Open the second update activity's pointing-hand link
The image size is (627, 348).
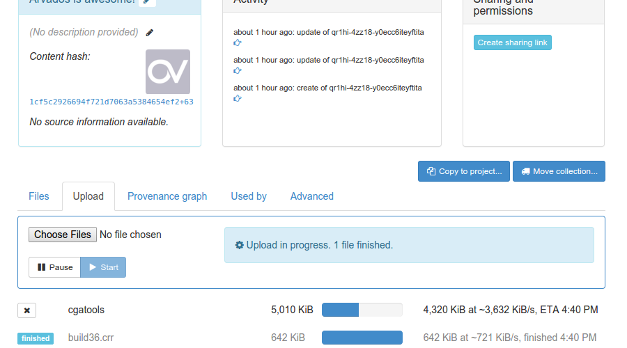click(238, 70)
